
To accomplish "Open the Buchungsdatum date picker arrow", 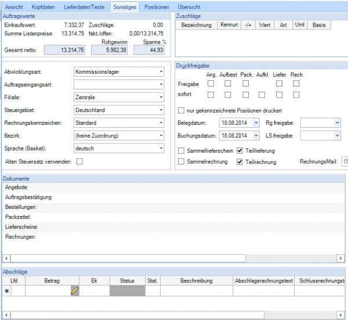I will pyautogui.click(x=256, y=136).
